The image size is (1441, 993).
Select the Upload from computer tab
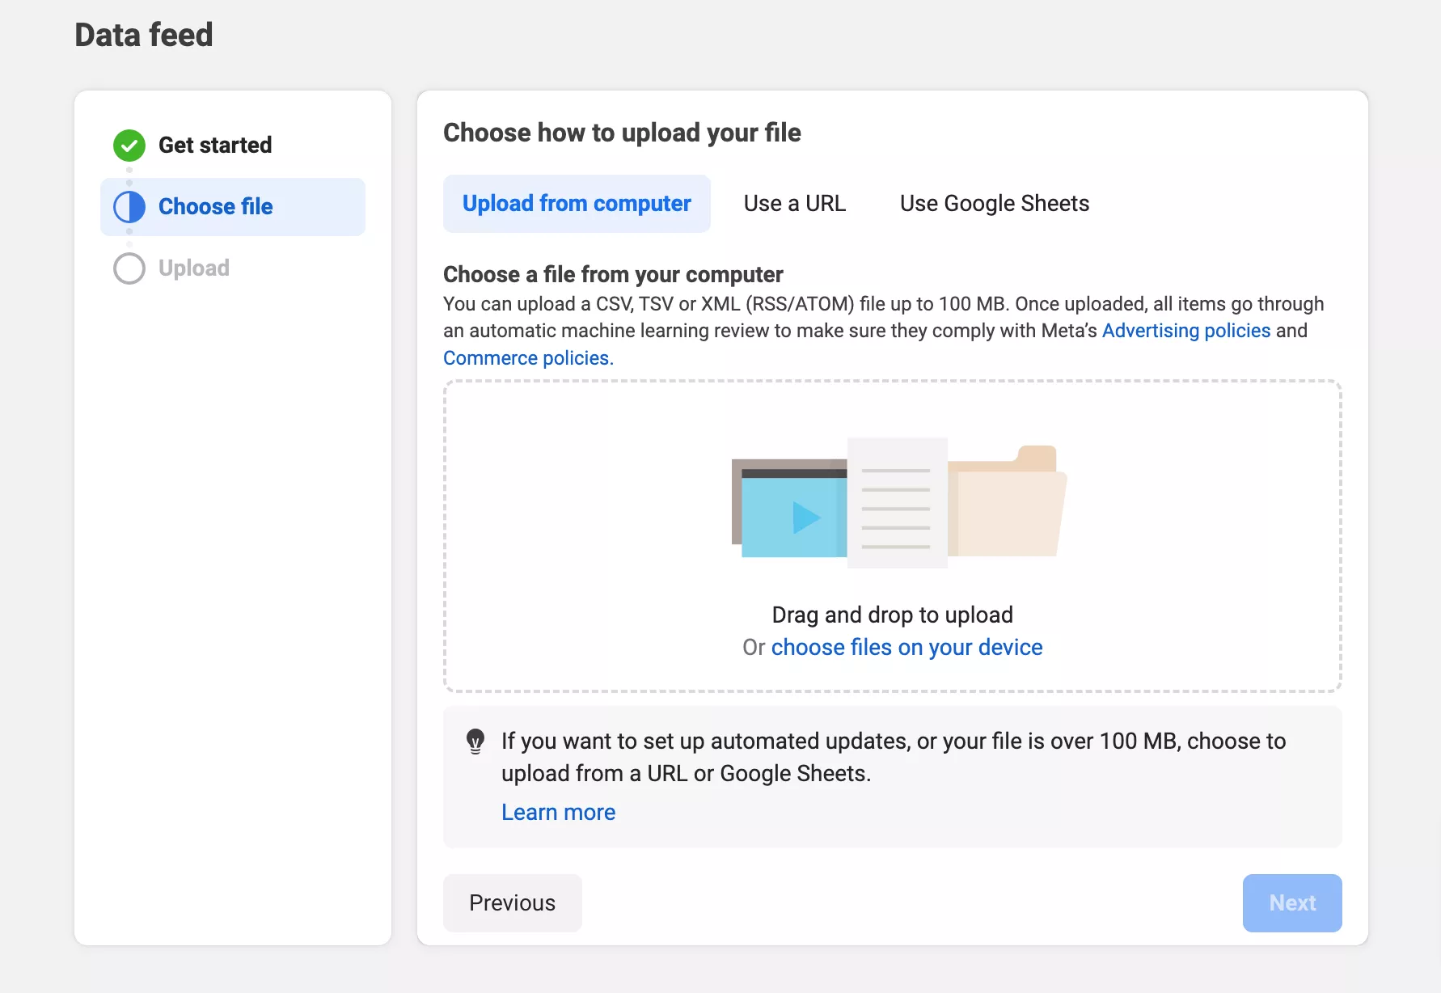(577, 204)
